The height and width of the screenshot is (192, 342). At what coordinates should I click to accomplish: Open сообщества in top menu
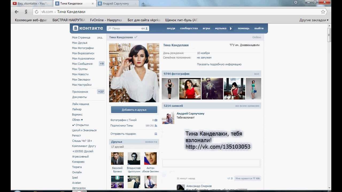pos(189,28)
